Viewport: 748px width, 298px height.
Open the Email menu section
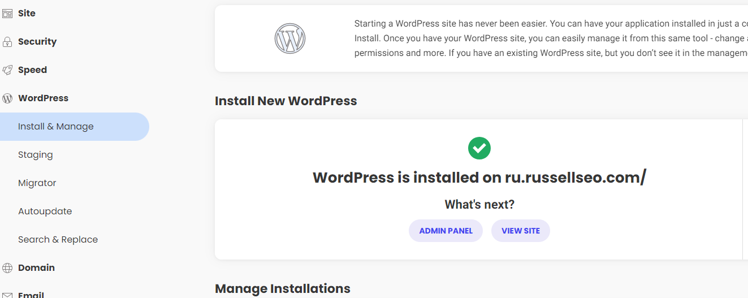pos(31,295)
